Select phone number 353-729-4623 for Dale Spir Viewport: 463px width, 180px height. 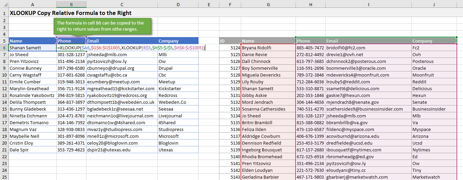tap(71, 150)
